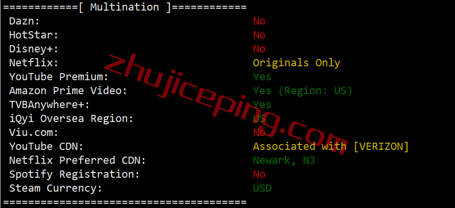Click the Viu.com entry
Image resolution: width=455 pixels, height=208 pixels.
(x=34, y=133)
